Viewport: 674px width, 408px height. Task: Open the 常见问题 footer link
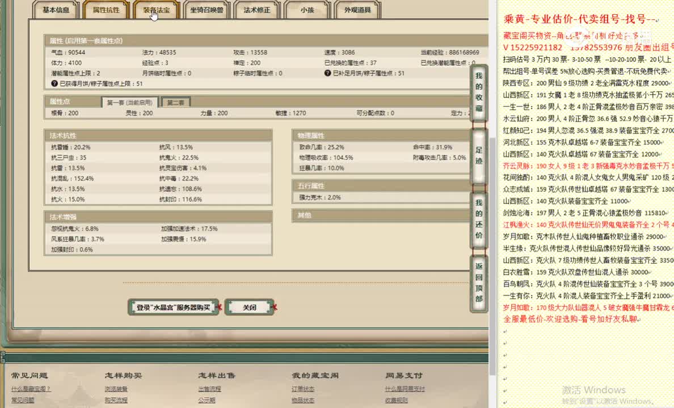tap(23, 400)
